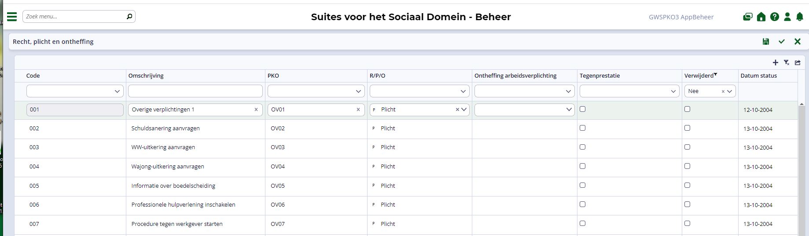Image resolution: width=809 pixels, height=236 pixels.
Task: Click the export table icon
Action: [x=798, y=63]
